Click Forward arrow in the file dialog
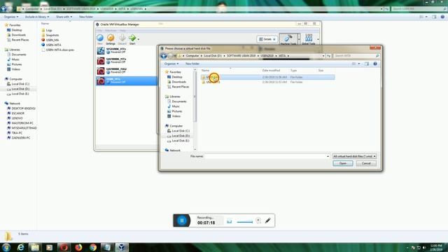 tap(170, 56)
